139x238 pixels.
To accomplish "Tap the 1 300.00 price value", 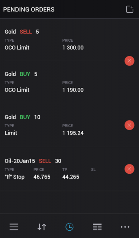I will tap(73, 48).
